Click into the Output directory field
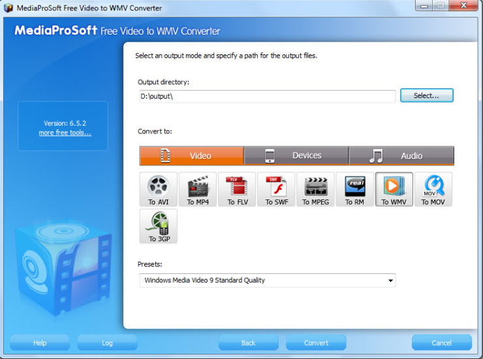The width and height of the screenshot is (483, 359). click(268, 96)
